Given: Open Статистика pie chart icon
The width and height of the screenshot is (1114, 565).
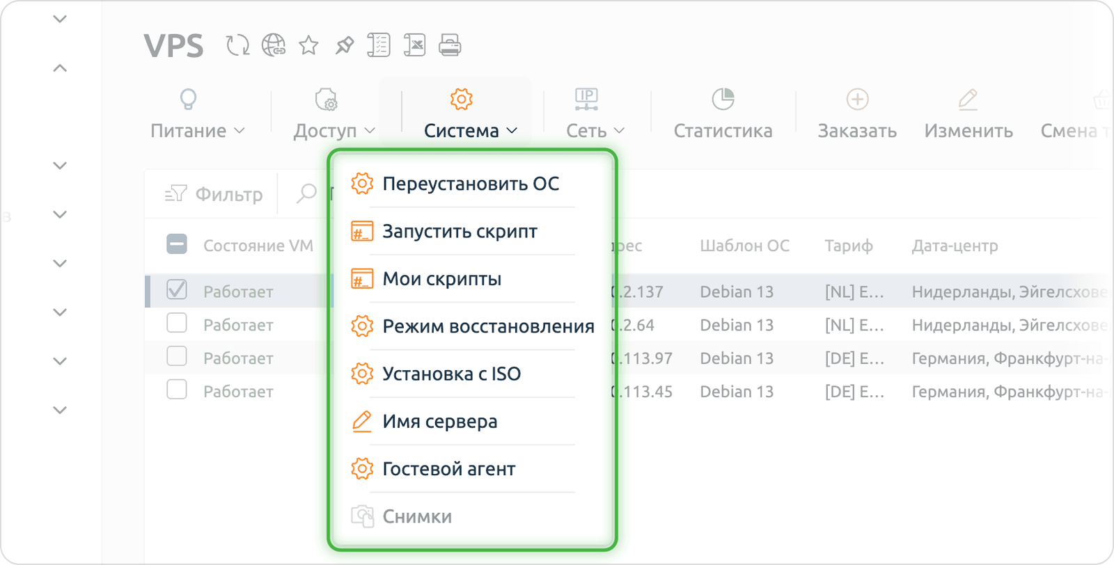Looking at the screenshot, I should [723, 99].
